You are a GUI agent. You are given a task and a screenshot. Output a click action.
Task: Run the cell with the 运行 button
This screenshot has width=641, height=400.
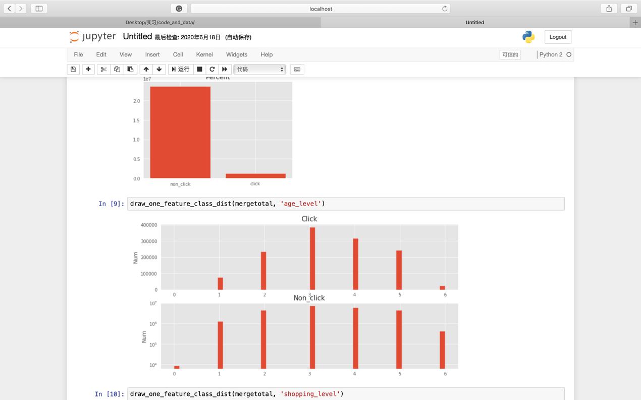pos(181,69)
